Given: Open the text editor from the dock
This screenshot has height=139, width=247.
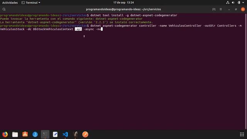Looking at the screenshot, I should (55, 134).
